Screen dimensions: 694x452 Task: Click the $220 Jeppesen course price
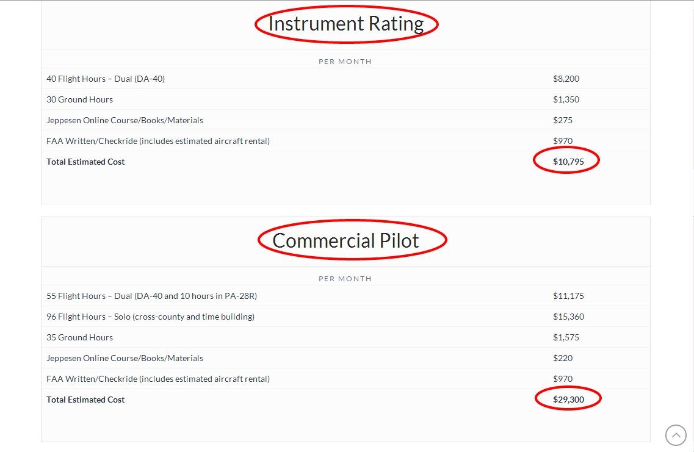tap(563, 358)
